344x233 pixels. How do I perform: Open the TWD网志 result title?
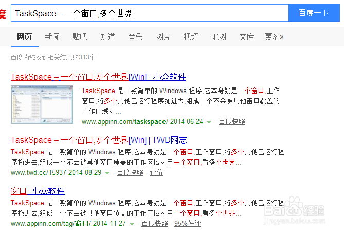99,140
